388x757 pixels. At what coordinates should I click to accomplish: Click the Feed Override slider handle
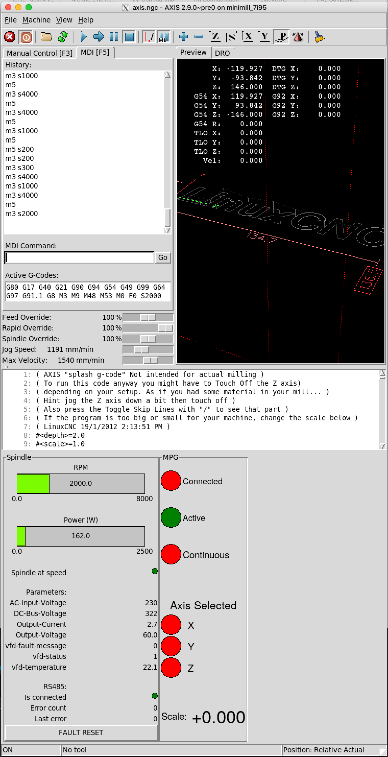click(148, 317)
